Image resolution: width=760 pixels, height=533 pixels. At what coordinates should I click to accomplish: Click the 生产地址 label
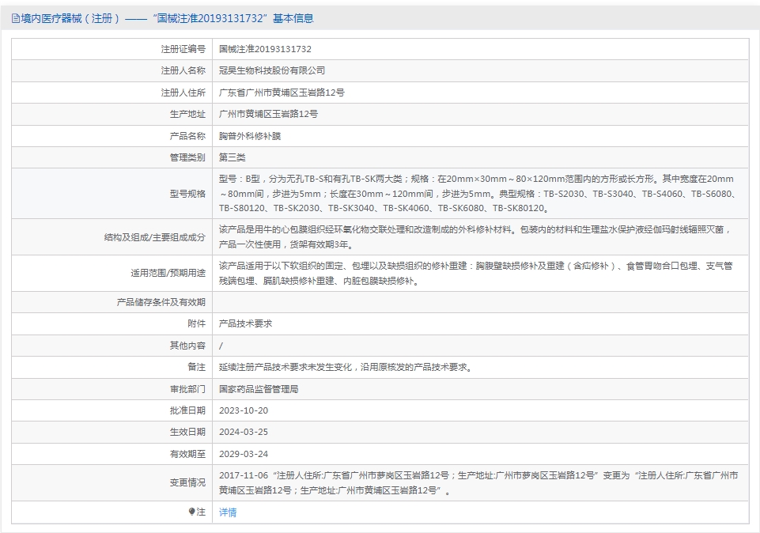click(187, 114)
